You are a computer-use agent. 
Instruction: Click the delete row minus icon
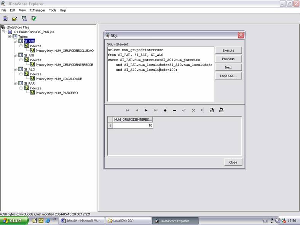point(174,110)
